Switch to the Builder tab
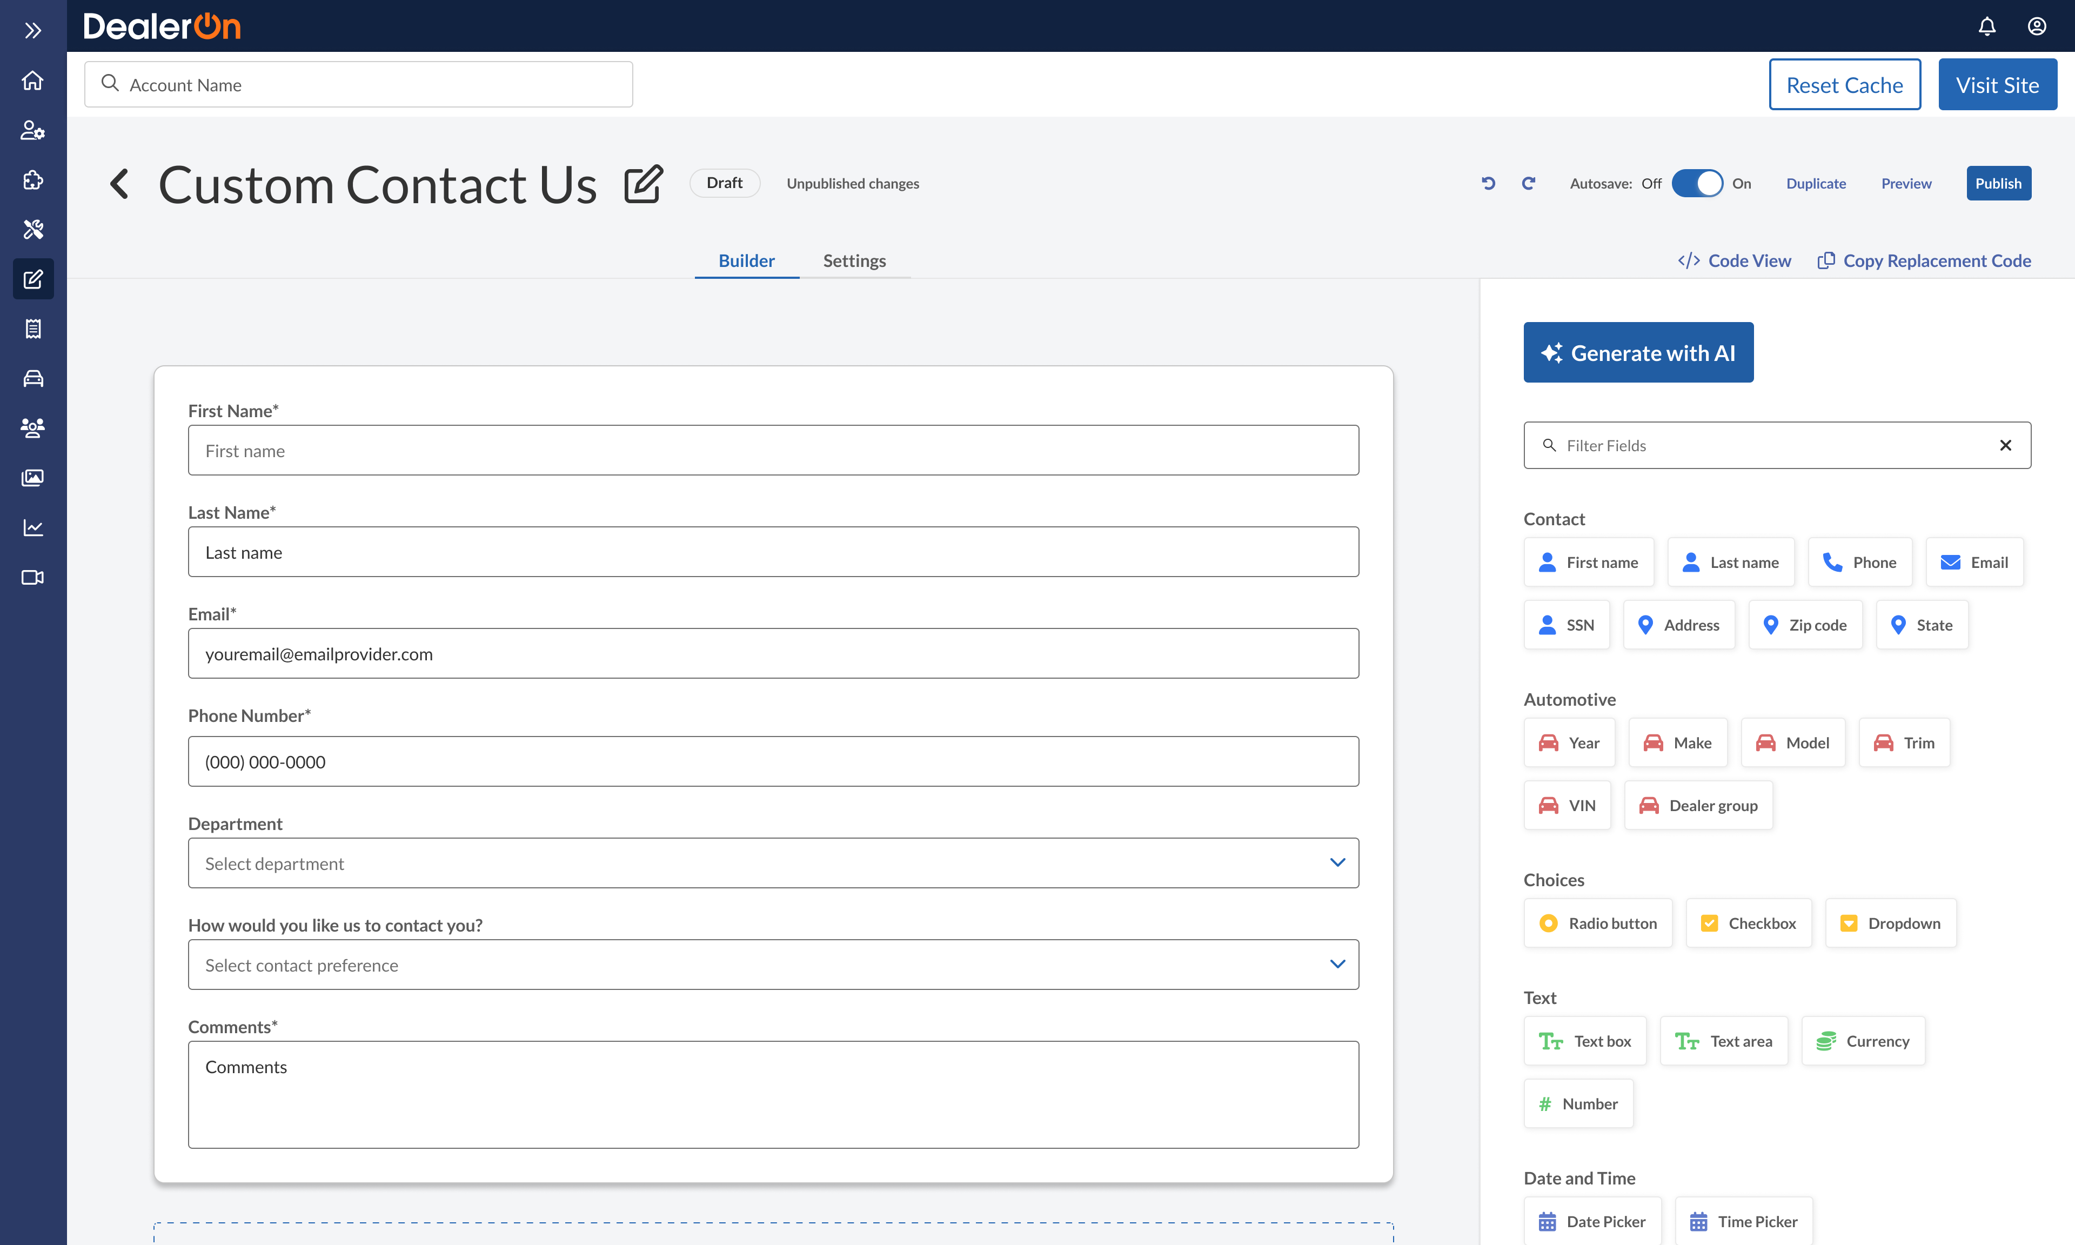The image size is (2075, 1245). point(746,261)
